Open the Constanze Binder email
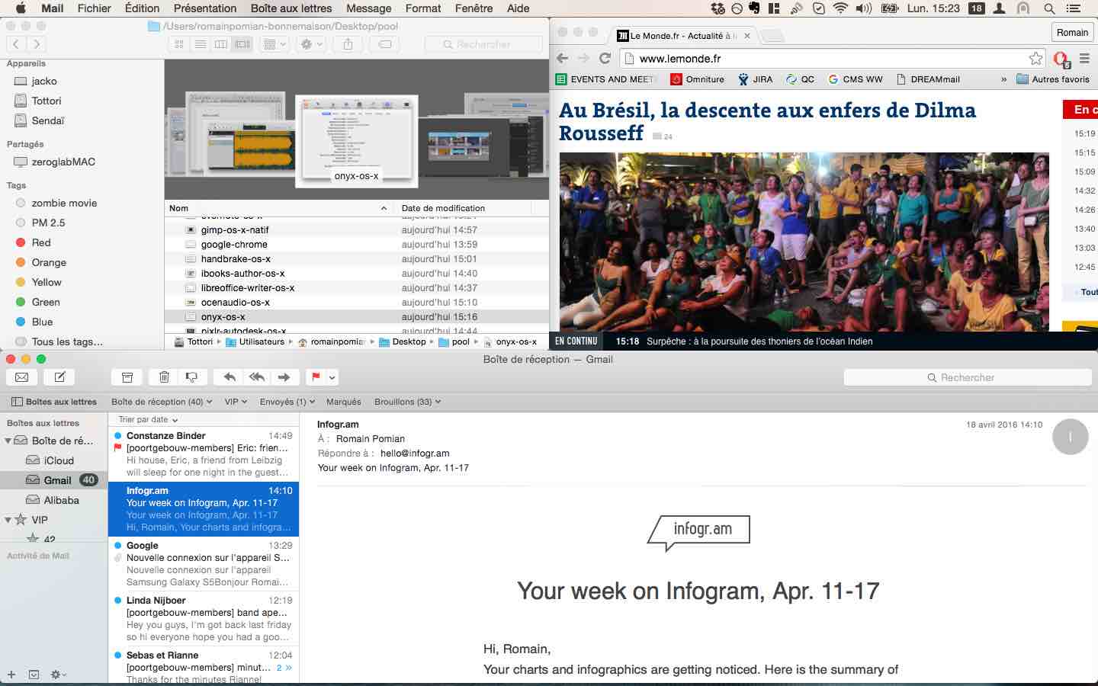 coord(204,454)
